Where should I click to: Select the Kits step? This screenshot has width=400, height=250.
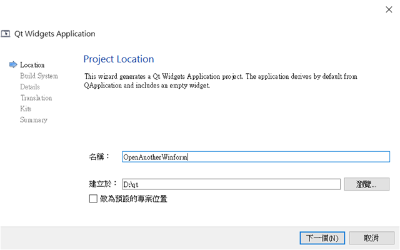(26, 109)
